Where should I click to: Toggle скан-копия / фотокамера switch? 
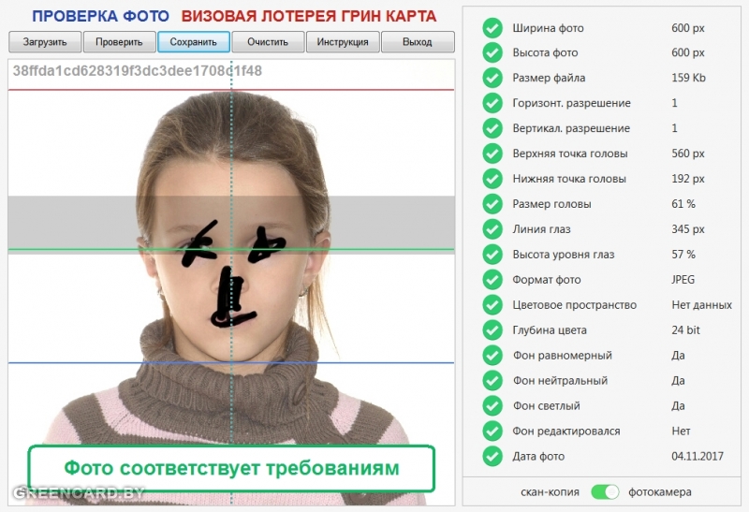pyautogui.click(x=605, y=492)
